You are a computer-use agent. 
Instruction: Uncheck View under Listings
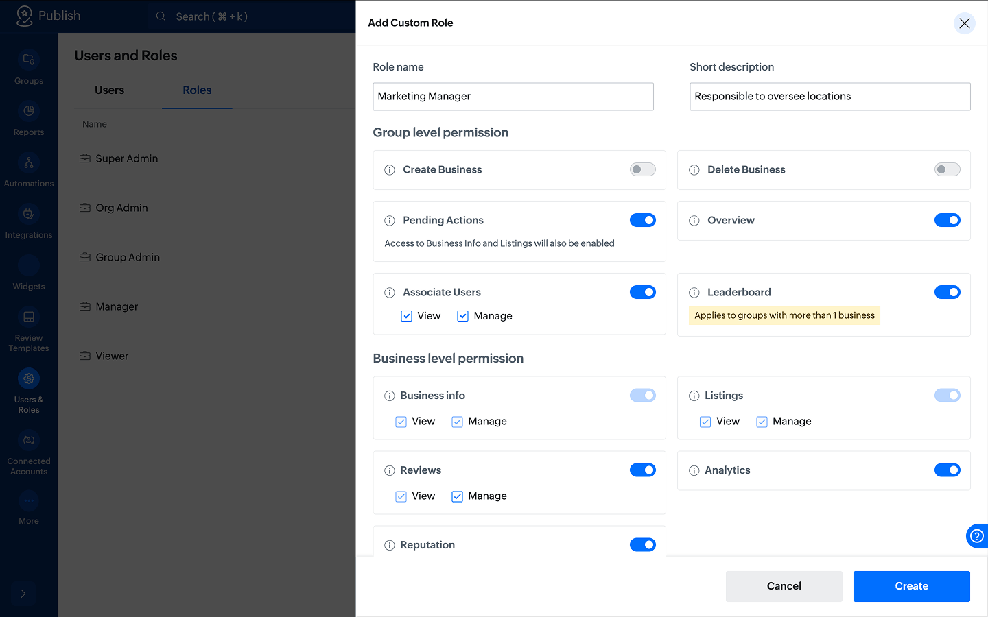click(x=705, y=422)
